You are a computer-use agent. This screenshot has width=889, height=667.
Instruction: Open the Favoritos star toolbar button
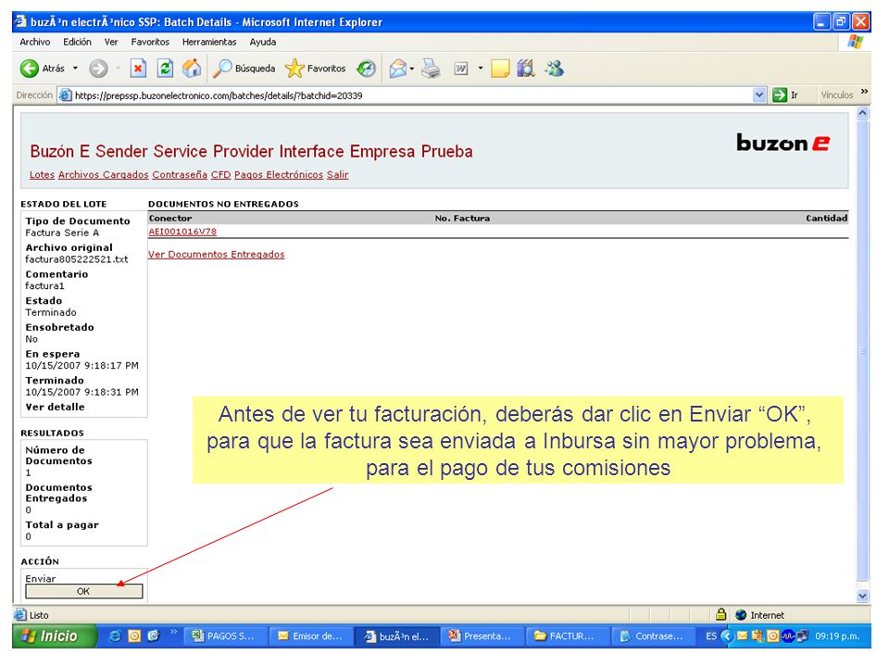click(x=315, y=69)
